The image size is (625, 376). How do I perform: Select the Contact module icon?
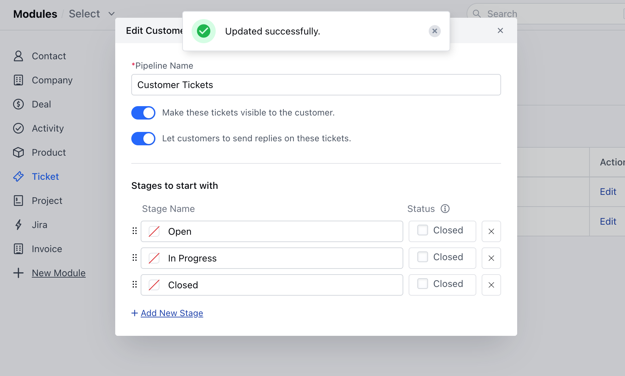pyautogui.click(x=18, y=56)
